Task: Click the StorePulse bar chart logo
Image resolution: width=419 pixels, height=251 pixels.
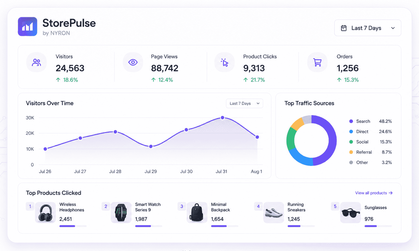Action: 28,27
